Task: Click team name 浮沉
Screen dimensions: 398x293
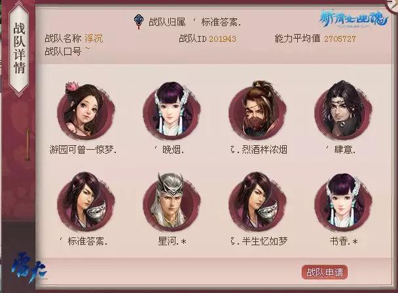Action: tap(94, 39)
